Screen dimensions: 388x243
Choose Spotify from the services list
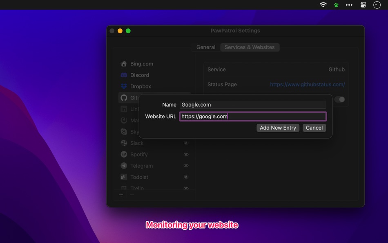[x=124, y=154]
